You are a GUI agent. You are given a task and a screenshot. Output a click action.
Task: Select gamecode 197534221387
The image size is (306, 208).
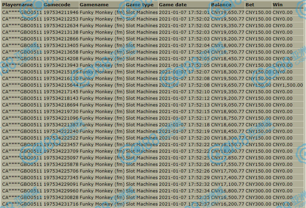tap(61, 125)
